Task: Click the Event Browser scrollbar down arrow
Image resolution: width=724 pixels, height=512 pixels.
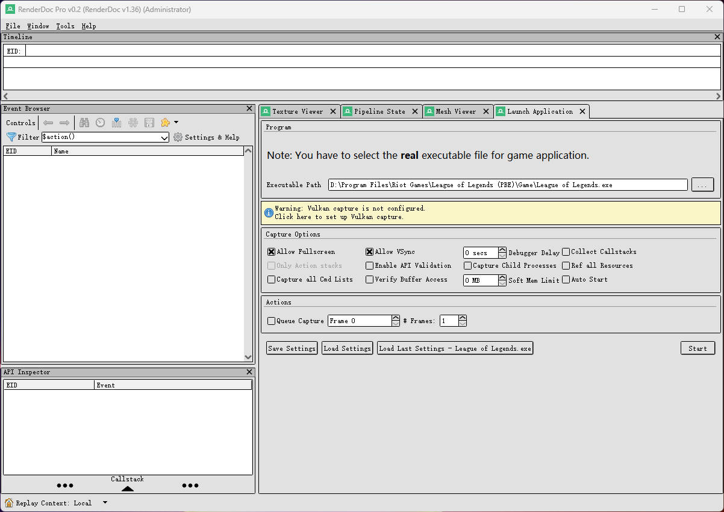Action: point(248,357)
